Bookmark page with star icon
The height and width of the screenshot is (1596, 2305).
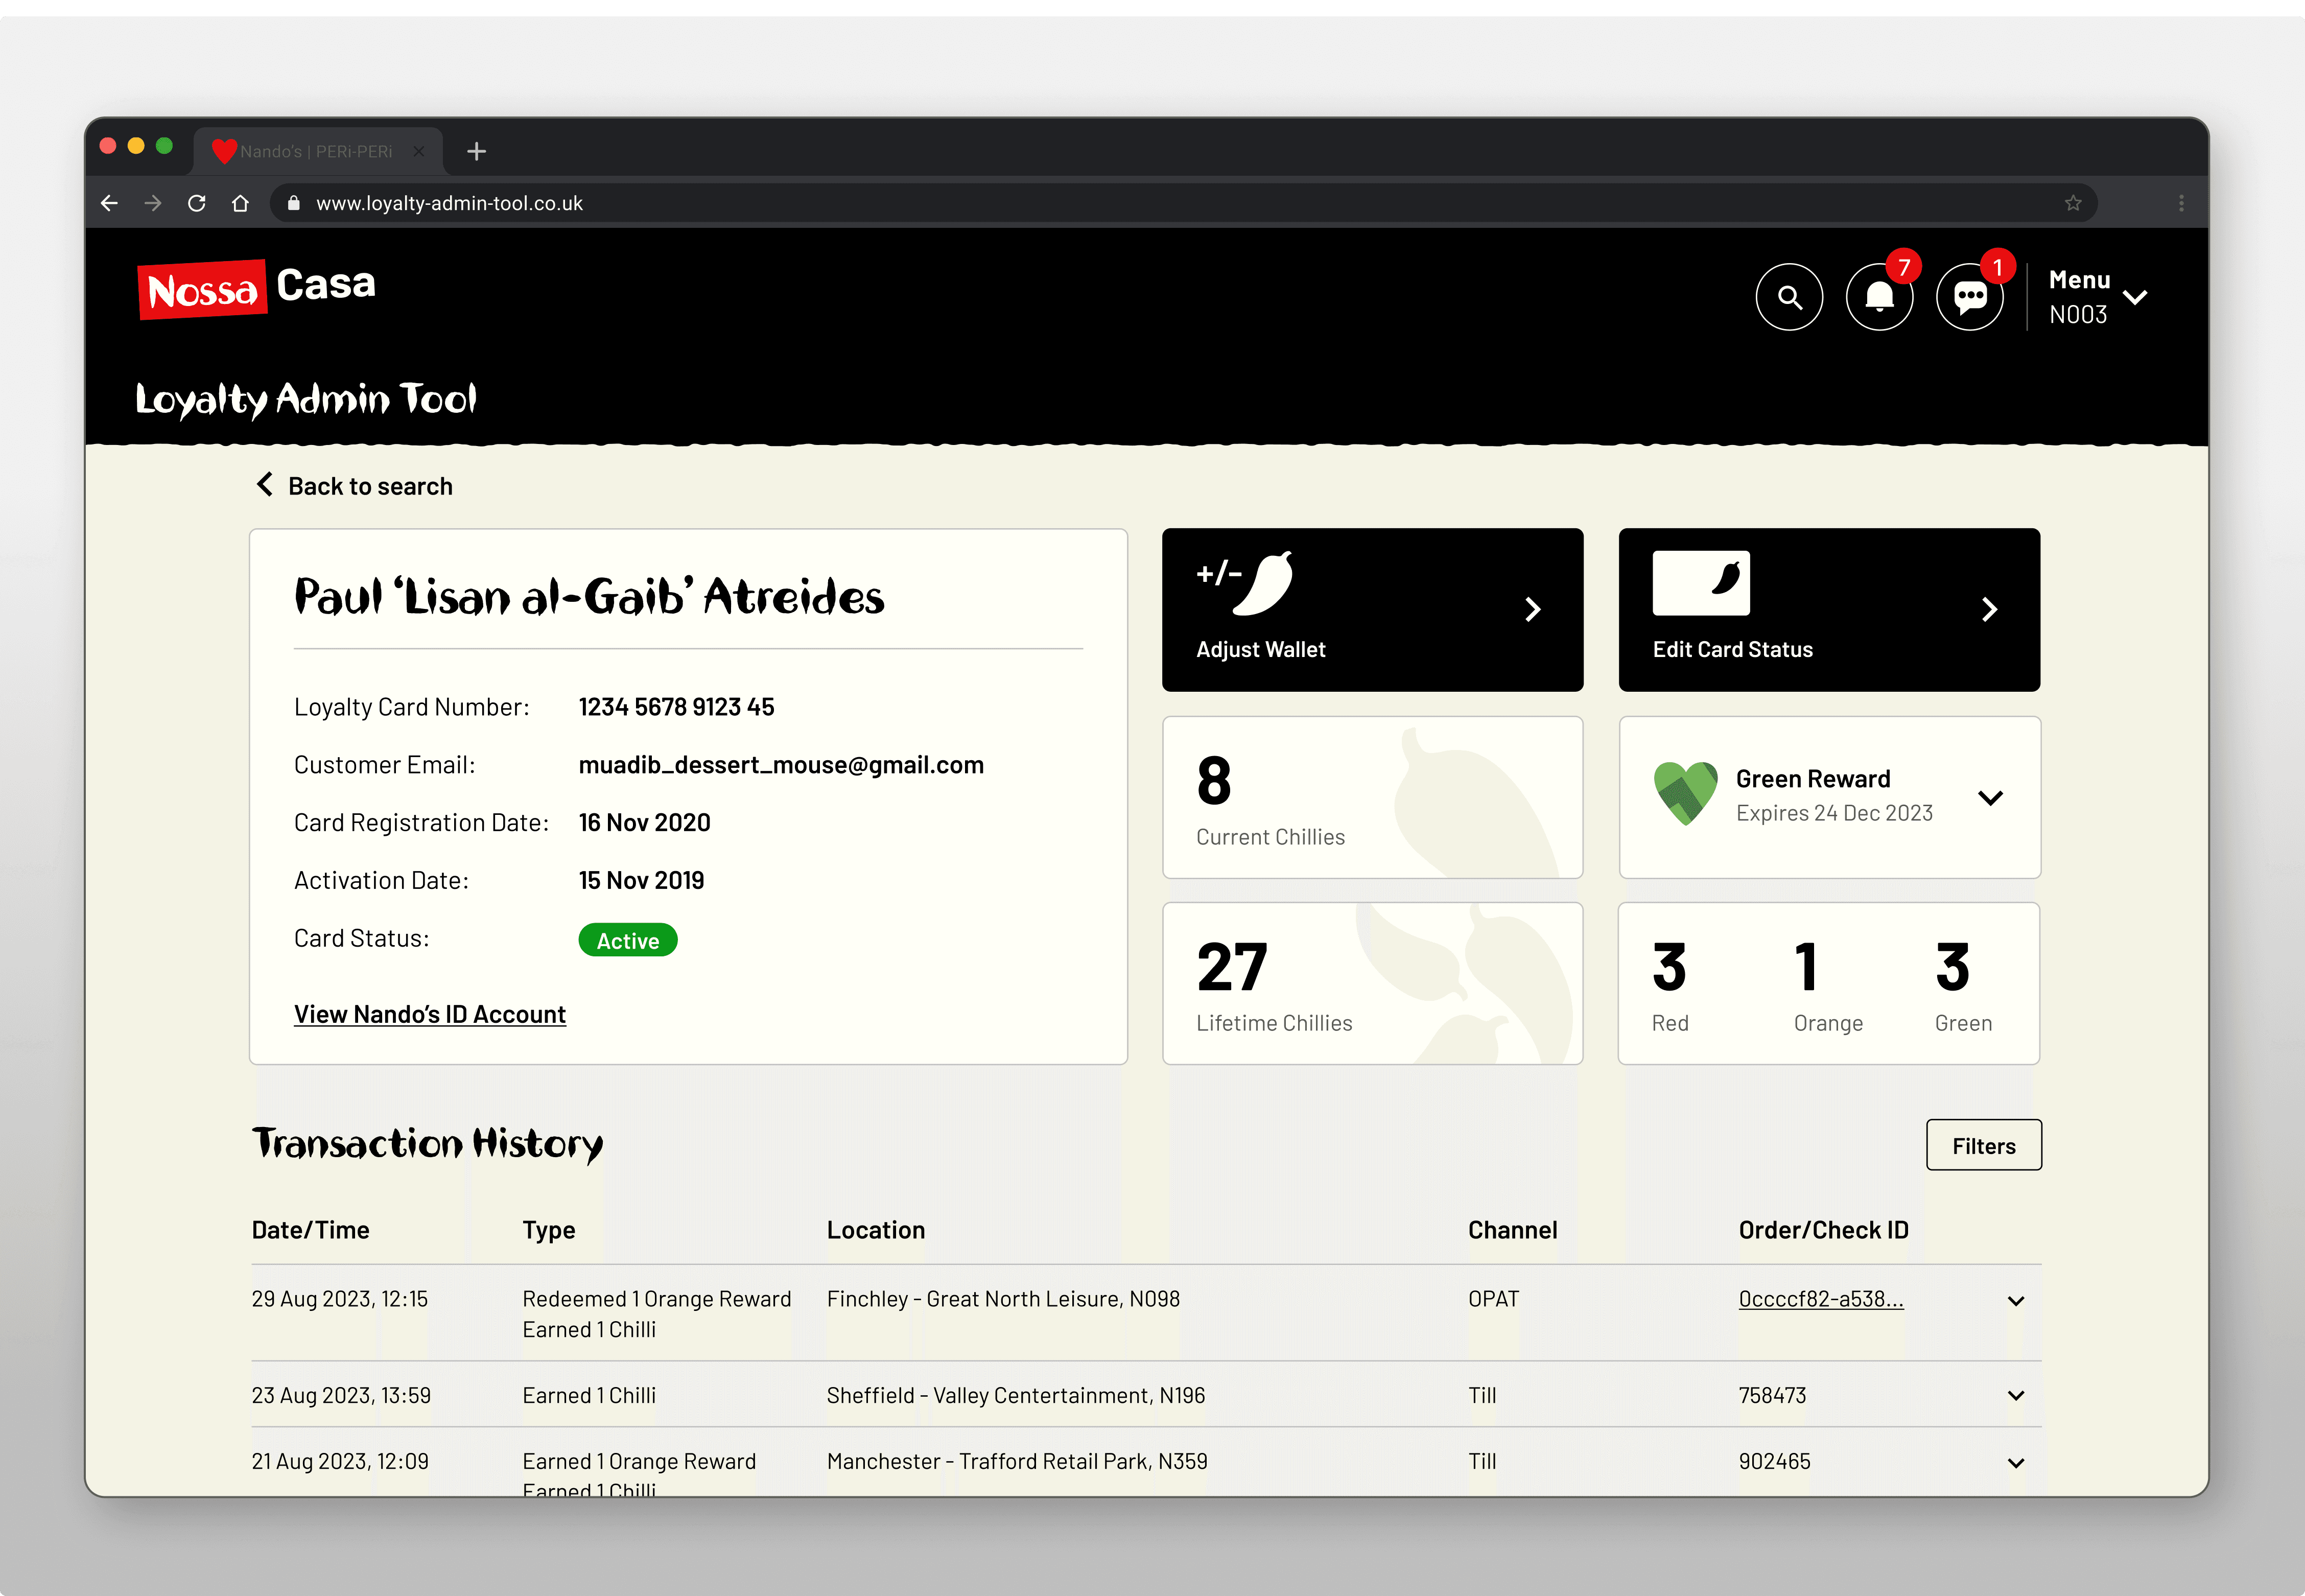(x=2073, y=203)
